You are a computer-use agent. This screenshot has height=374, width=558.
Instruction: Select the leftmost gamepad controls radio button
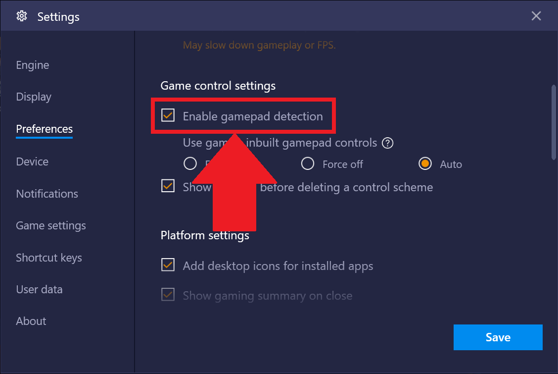190,164
